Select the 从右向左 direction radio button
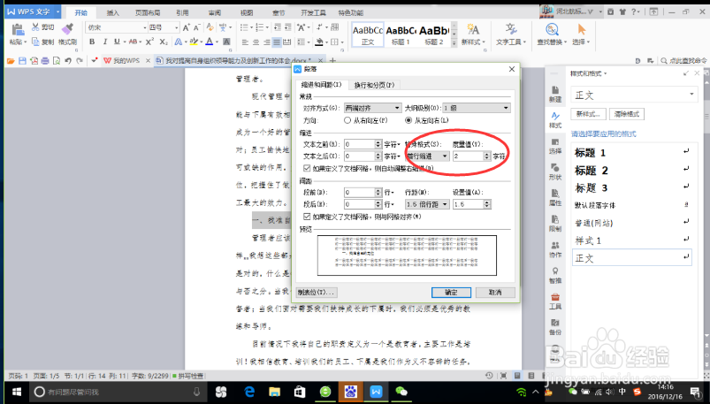 pyautogui.click(x=347, y=120)
